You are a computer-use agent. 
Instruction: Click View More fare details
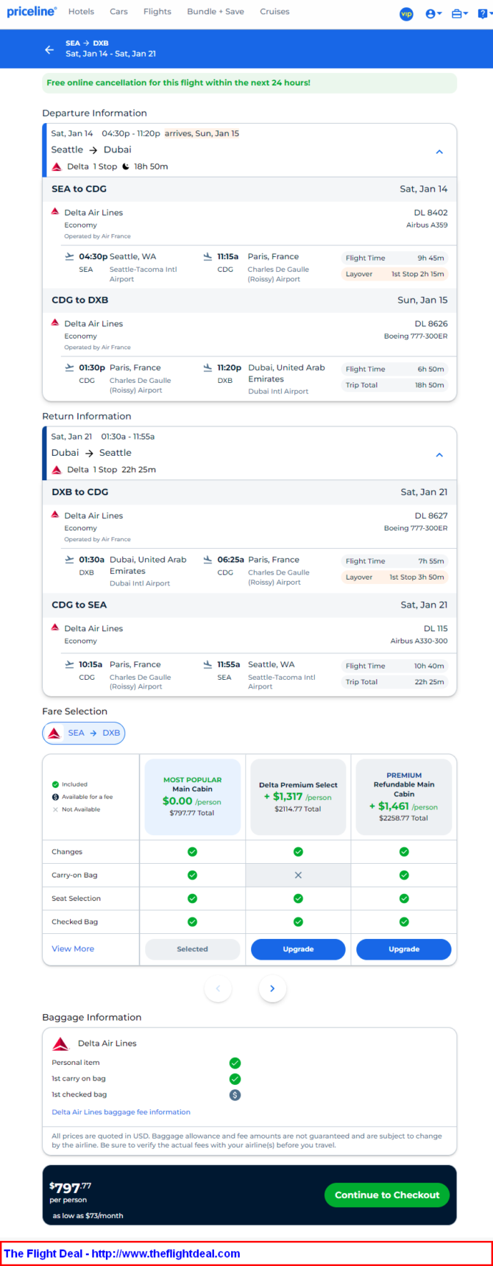point(73,949)
